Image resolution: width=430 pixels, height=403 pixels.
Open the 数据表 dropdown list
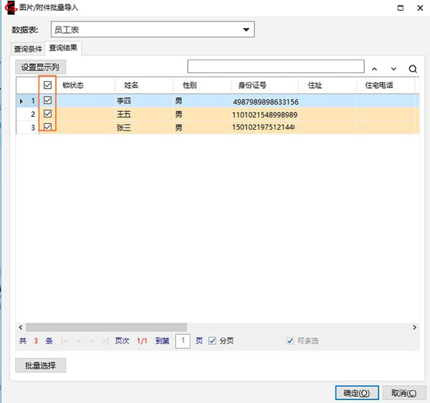tap(246, 30)
